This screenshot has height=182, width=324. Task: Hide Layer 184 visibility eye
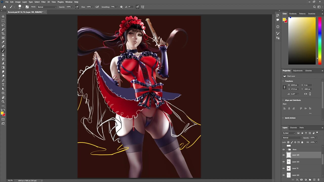pyautogui.click(x=283, y=175)
